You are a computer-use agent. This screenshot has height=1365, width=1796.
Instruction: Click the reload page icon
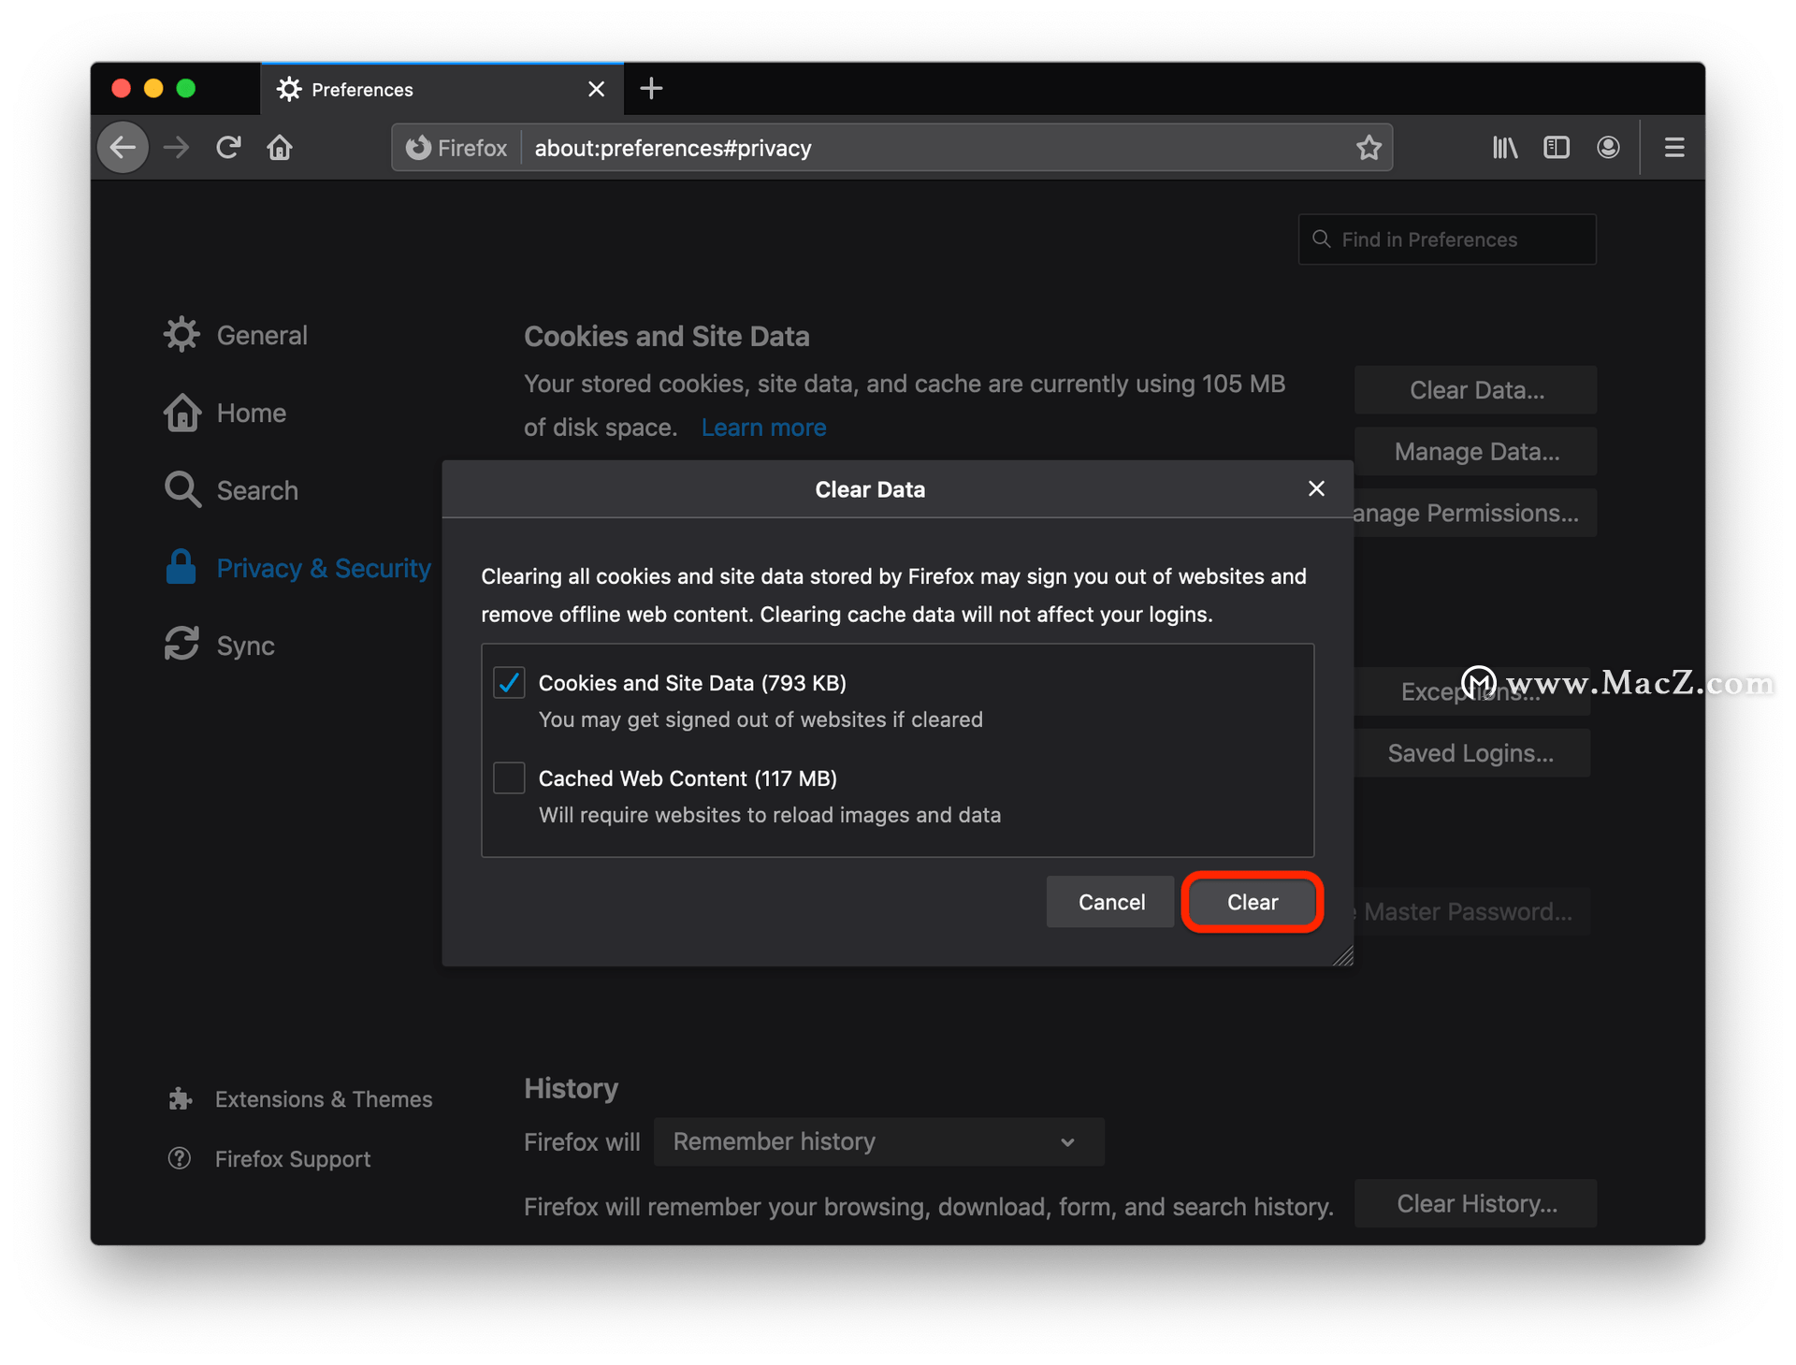point(228,148)
